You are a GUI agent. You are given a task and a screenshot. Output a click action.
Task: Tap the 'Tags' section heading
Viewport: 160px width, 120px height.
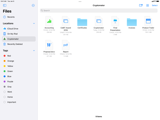click(6, 51)
